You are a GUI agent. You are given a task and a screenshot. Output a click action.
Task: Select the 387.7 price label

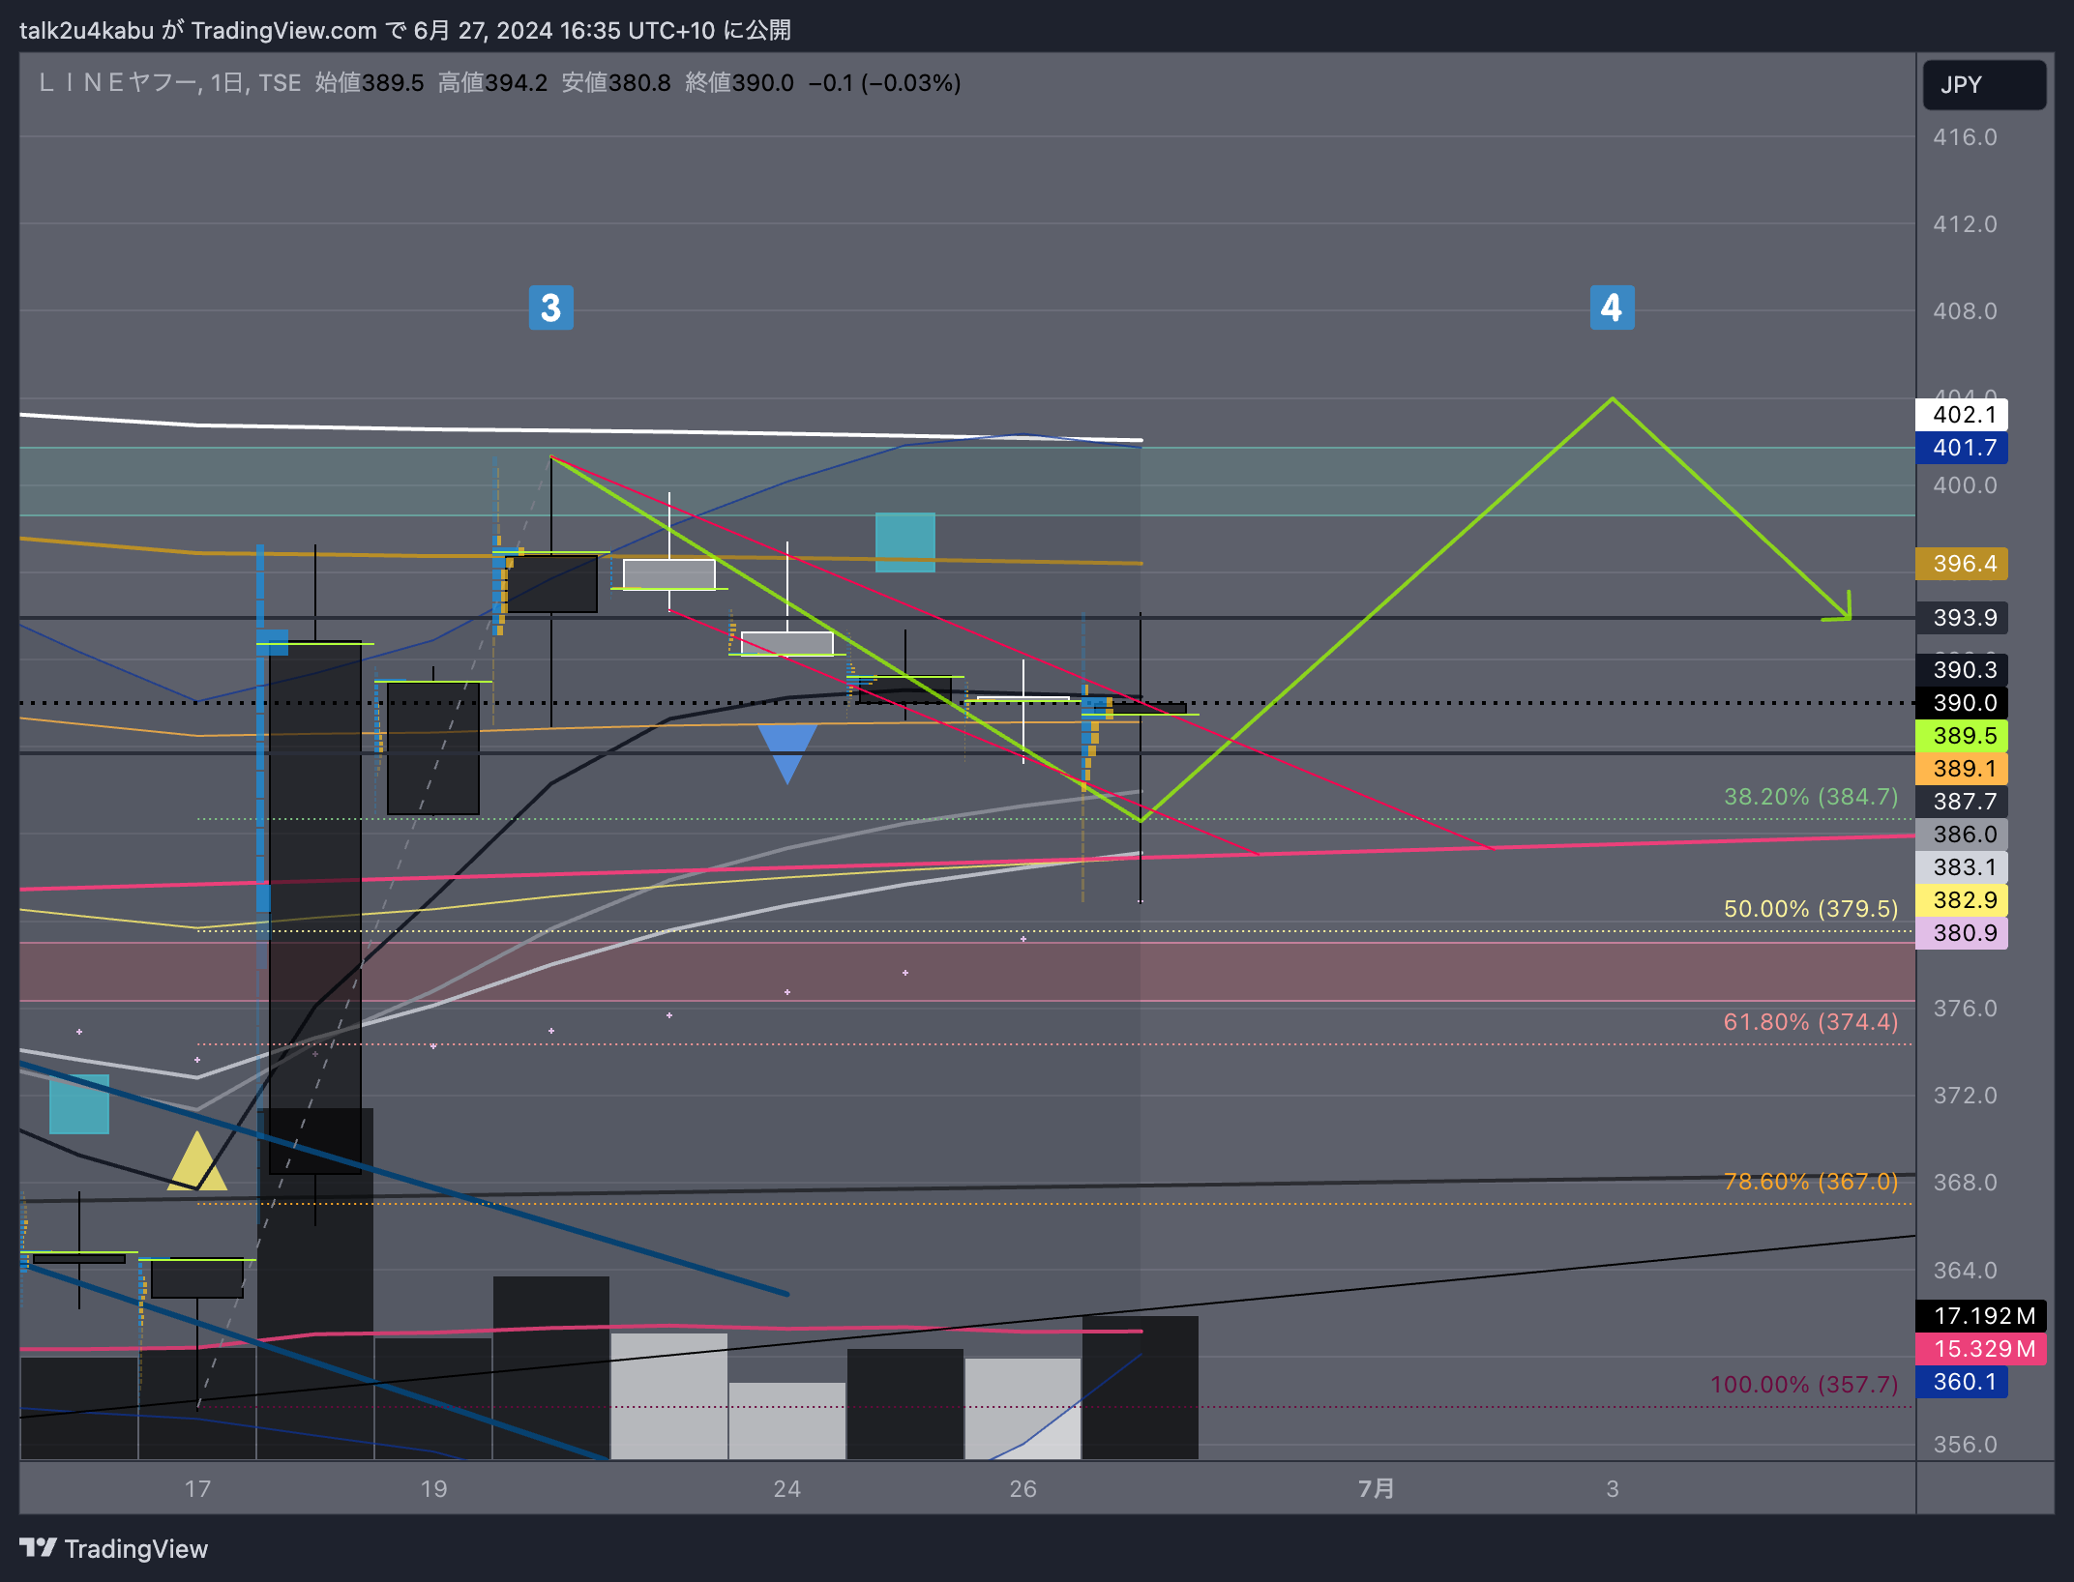[x=1962, y=802]
